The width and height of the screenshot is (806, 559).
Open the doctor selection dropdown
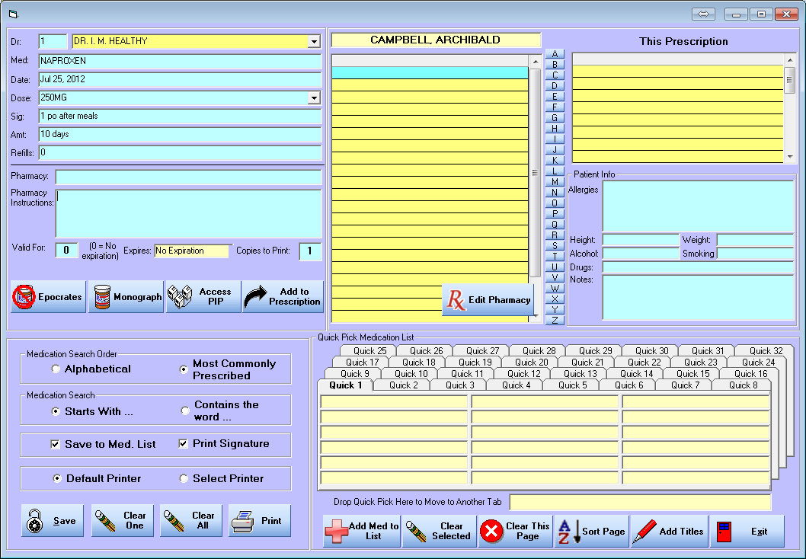pyautogui.click(x=312, y=42)
